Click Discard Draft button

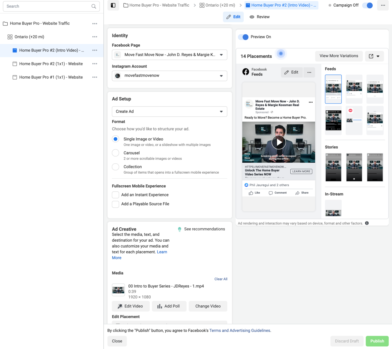coord(347,341)
